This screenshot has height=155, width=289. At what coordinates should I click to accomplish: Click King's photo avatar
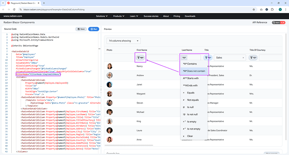tap(109, 121)
